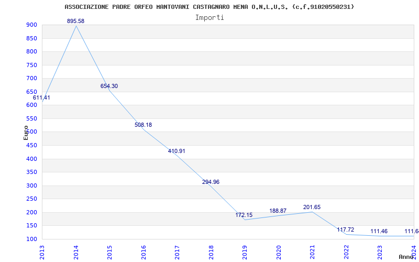
Task: Click the 'Importi' subtitle
Action: (x=210, y=18)
